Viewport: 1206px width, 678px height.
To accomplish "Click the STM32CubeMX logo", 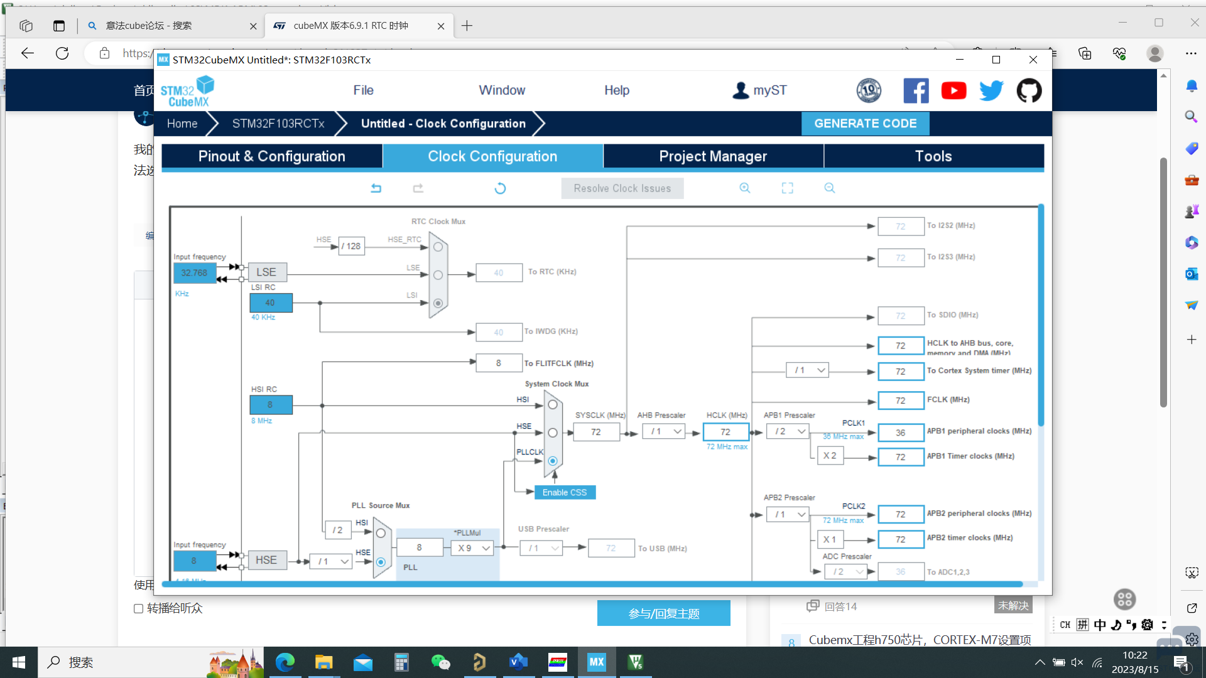I will [x=188, y=91].
